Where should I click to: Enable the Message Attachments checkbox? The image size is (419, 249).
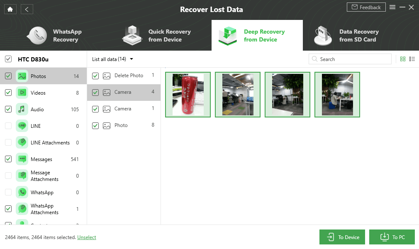coord(8,176)
